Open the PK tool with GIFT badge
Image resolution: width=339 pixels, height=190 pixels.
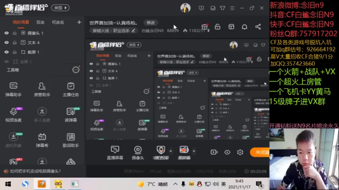point(14,161)
